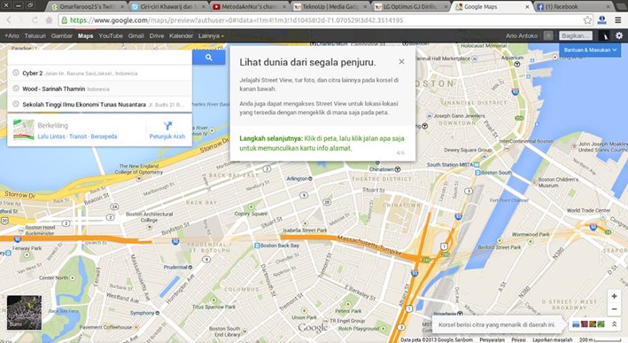Switch to OmarFarooq25's Twitter tab
The image size is (628, 343).
click(87, 7)
